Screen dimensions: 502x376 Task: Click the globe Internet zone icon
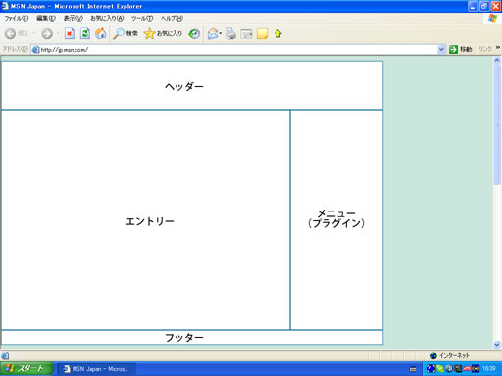433,356
